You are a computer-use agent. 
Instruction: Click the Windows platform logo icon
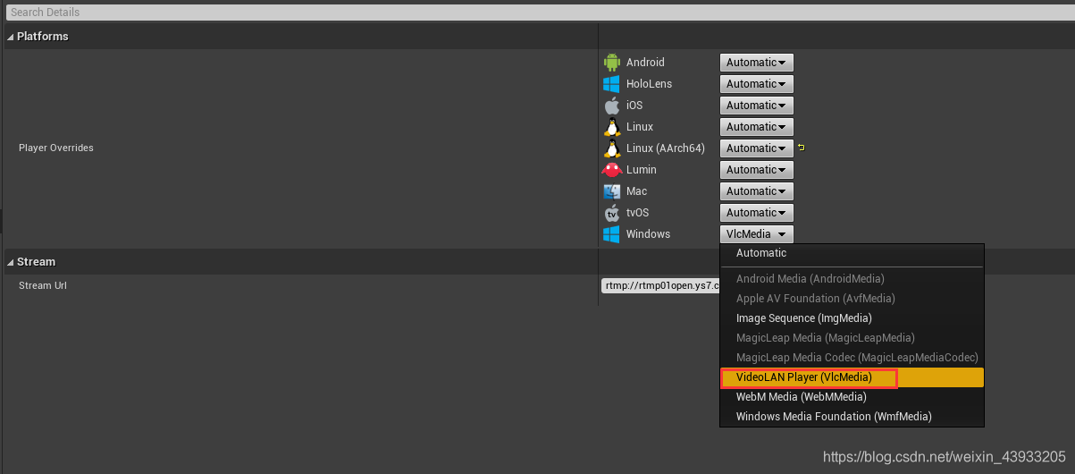611,234
